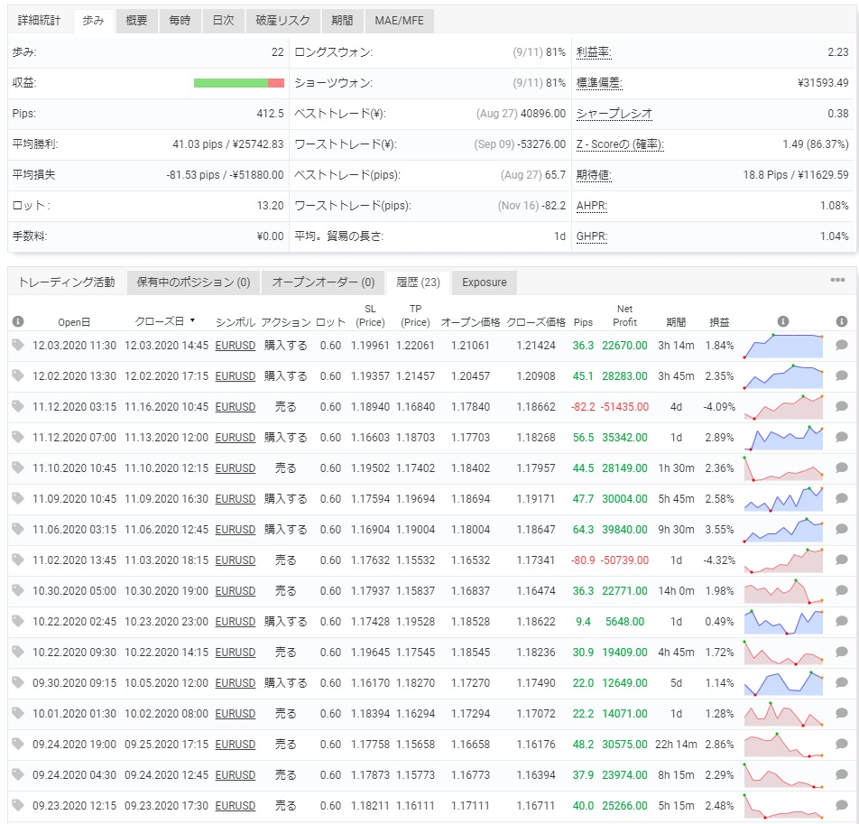Click tag icon for 12.03.2020 11:30 trade
Image resolution: width=859 pixels, height=824 pixels.
coord(17,345)
